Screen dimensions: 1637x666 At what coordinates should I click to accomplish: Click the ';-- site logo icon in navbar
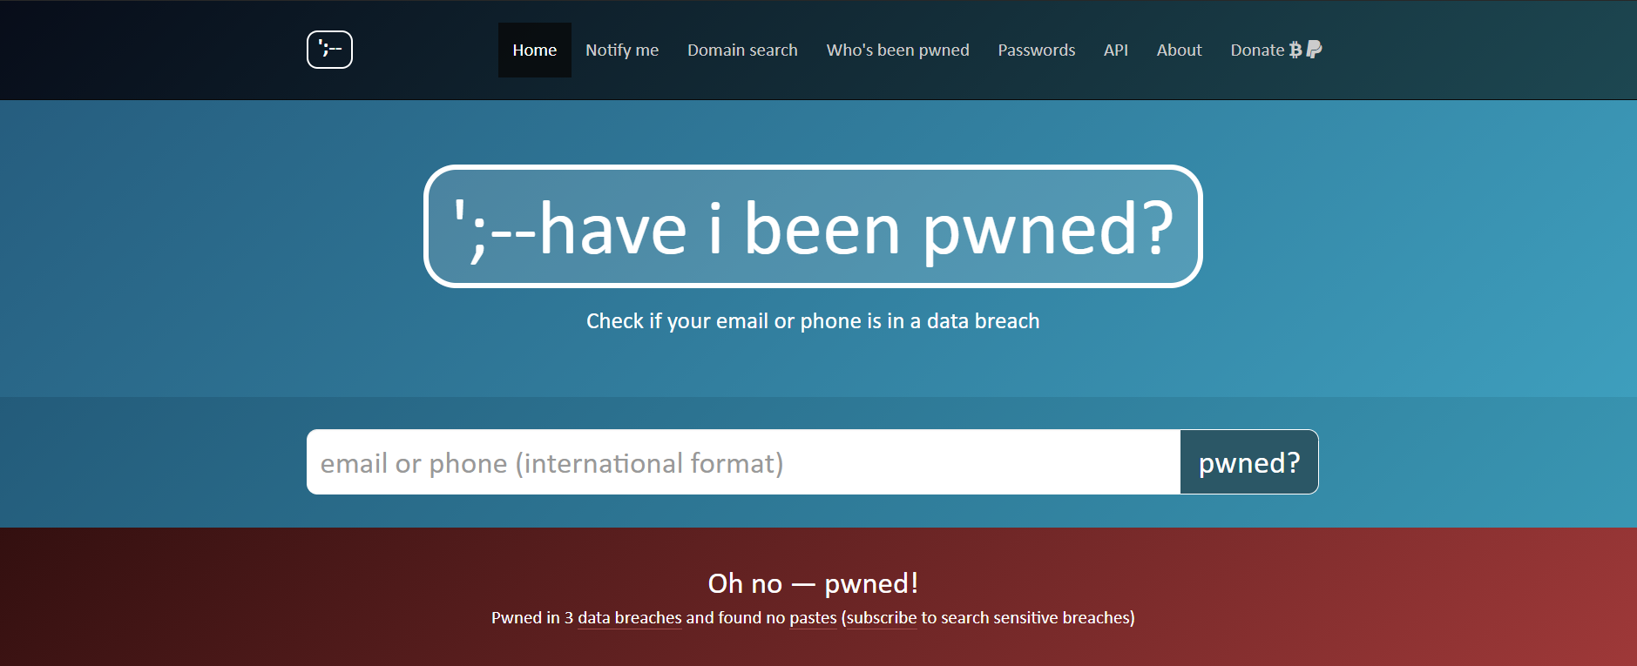(329, 50)
